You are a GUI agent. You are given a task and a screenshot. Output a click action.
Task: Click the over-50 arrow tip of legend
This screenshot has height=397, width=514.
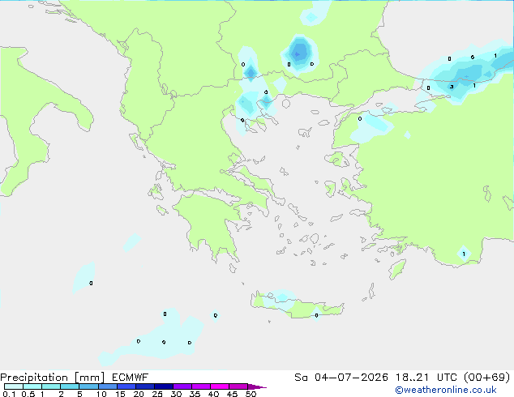[x=257, y=386]
